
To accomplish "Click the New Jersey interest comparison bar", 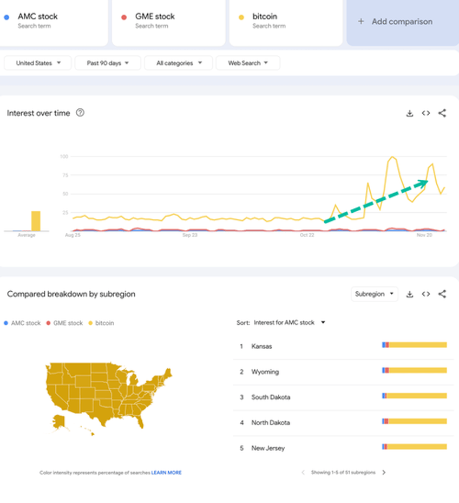I will point(415,447).
